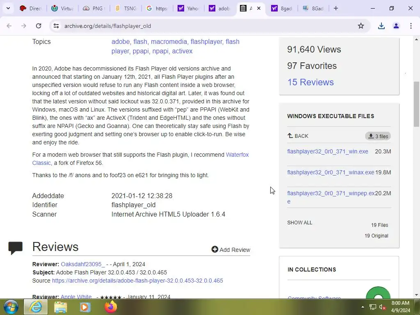Download flashplayer32_0r0_371_win.exe
The height and width of the screenshot is (315, 420).
pos(328,151)
